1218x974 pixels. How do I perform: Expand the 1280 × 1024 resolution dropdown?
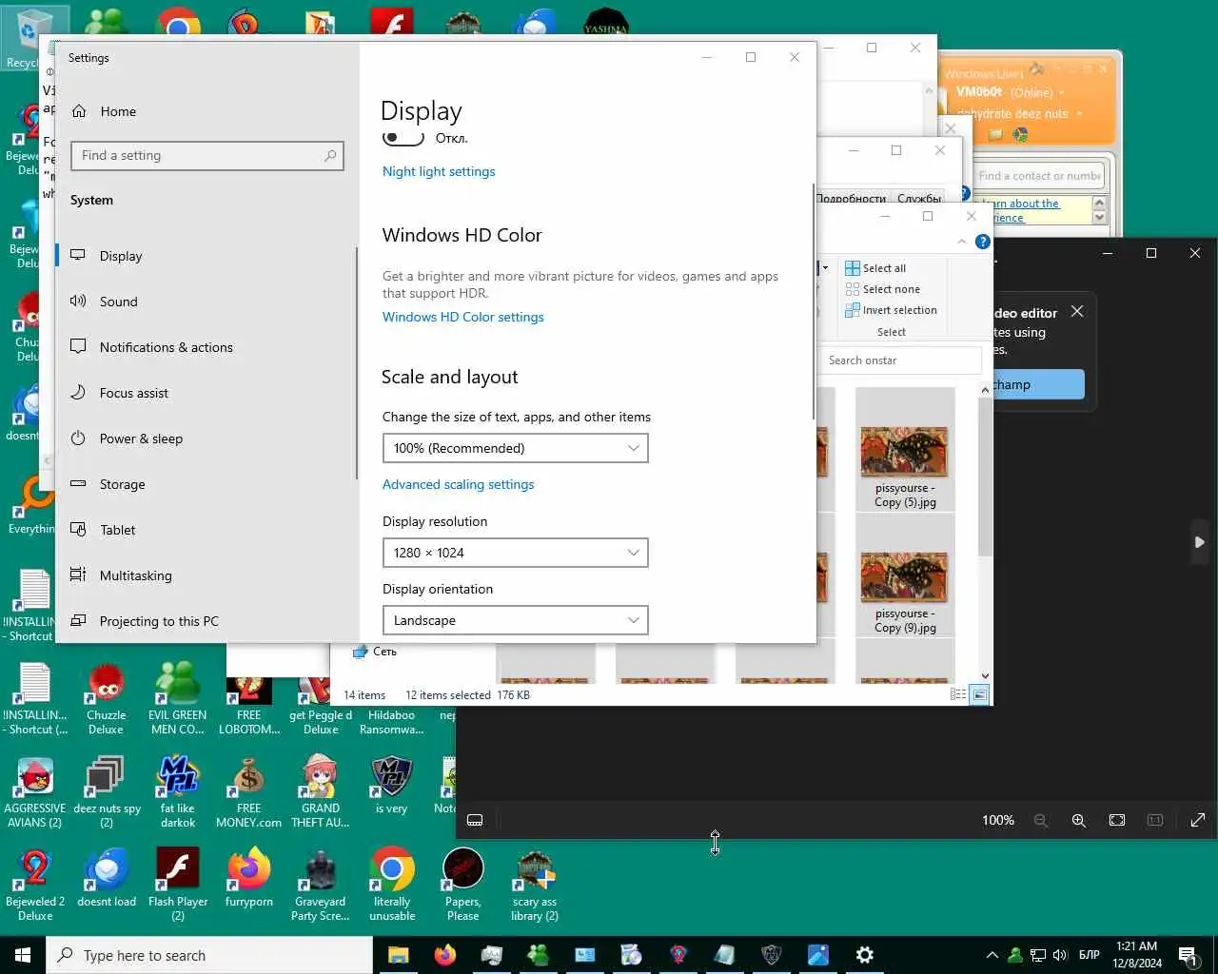515,553
